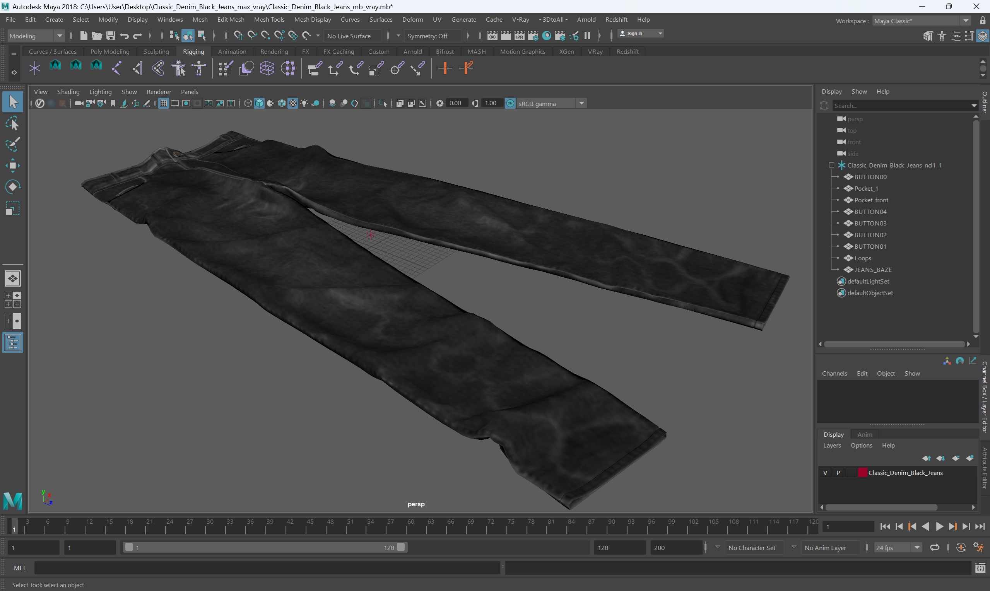The width and height of the screenshot is (990, 591).
Task: Toggle isolate select in viewport toolbar
Action: click(383, 104)
